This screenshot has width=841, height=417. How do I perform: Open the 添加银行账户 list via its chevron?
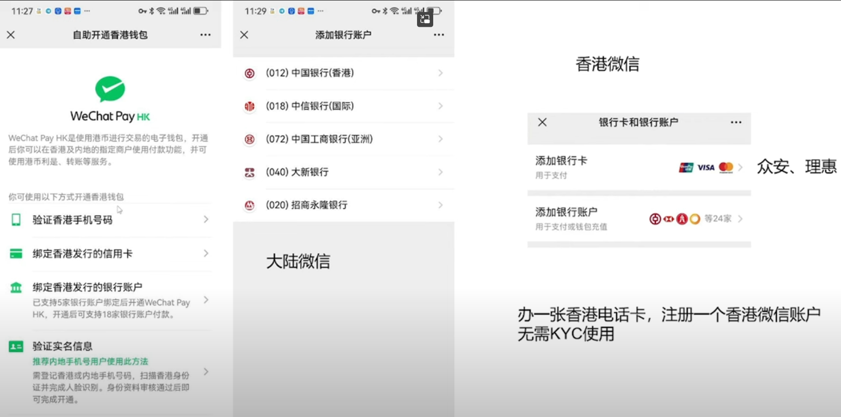[x=739, y=218]
